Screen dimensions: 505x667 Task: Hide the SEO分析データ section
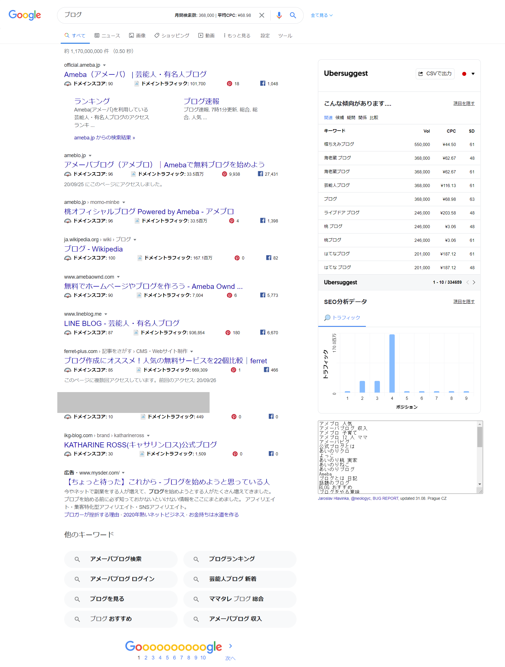[464, 301]
